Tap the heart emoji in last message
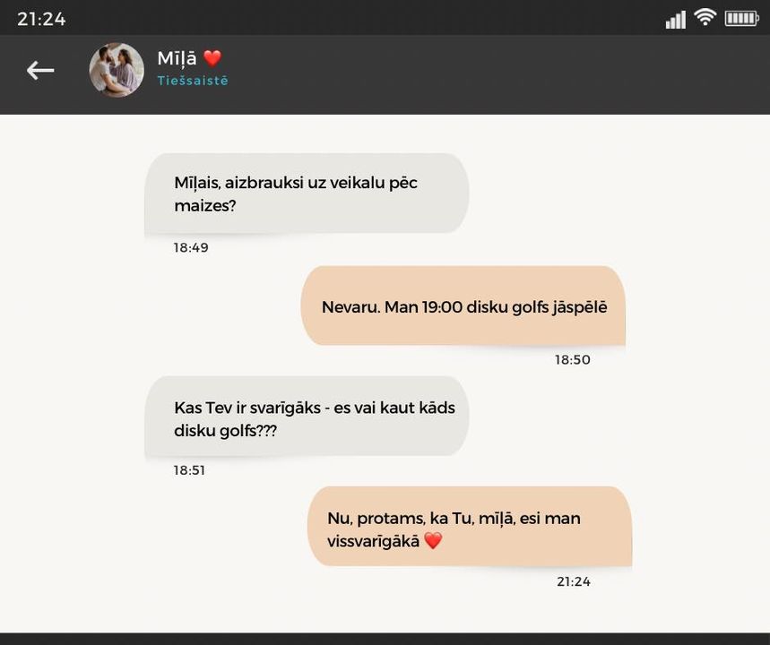This screenshot has height=645, width=770. tap(433, 541)
